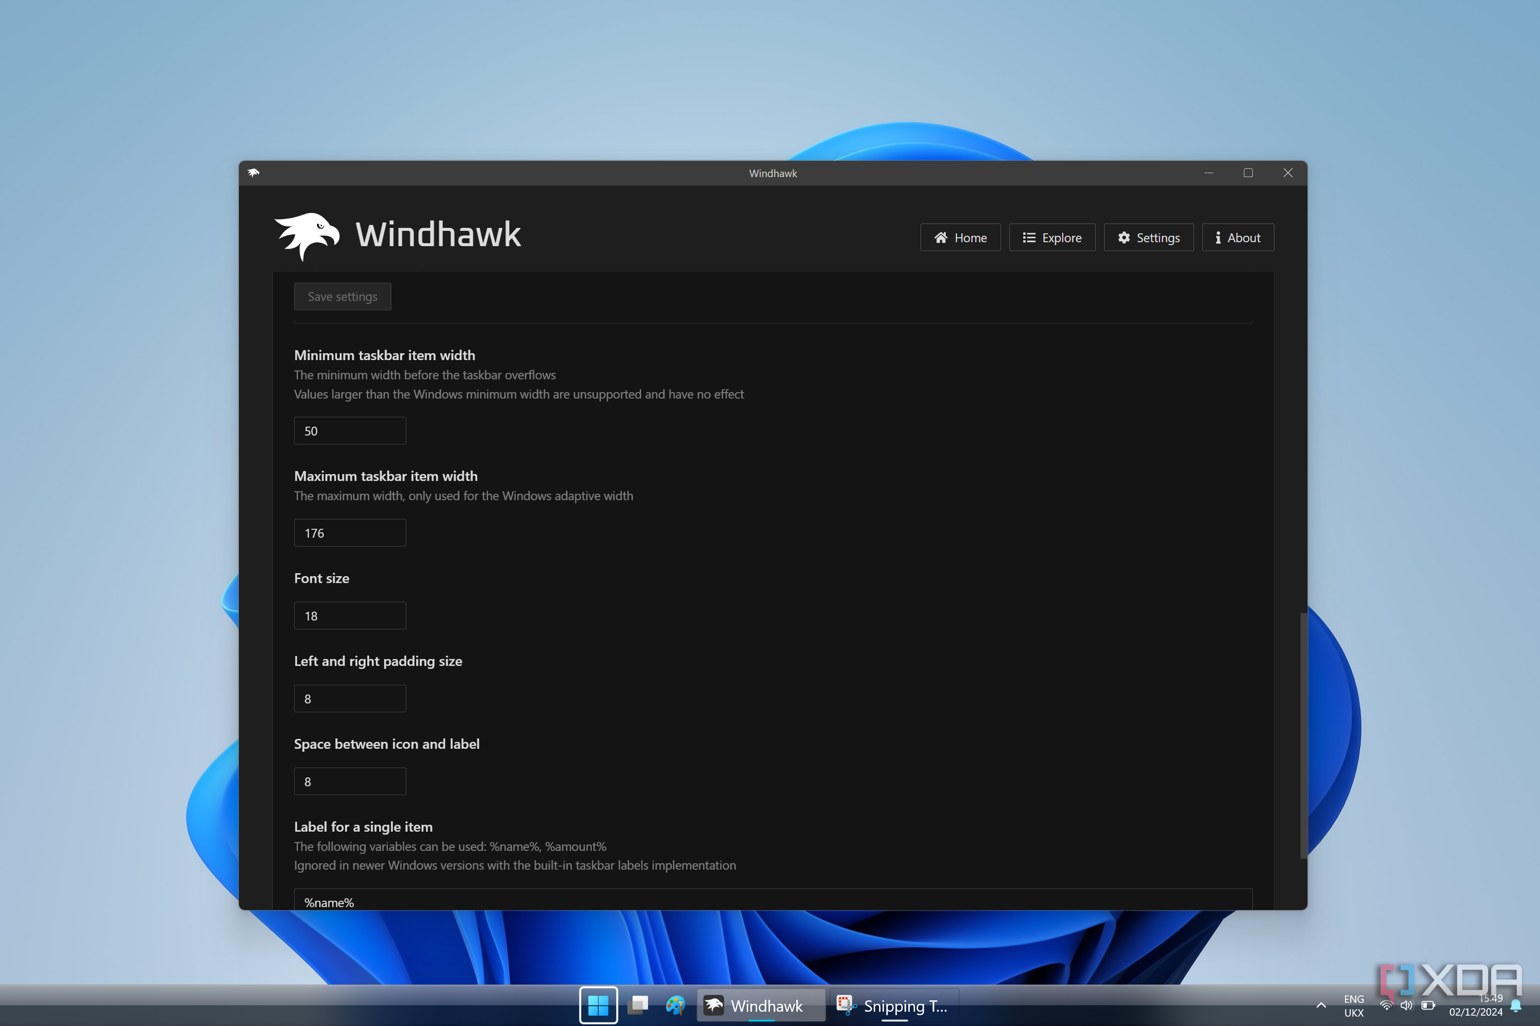Select the 'Label for a single item' heading
The height and width of the screenshot is (1026, 1540).
point(363,827)
